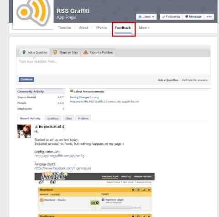The width and height of the screenshot is (219, 217).
Task: Click the RSS Graffiti logo profile picture
Action: pos(33,14)
